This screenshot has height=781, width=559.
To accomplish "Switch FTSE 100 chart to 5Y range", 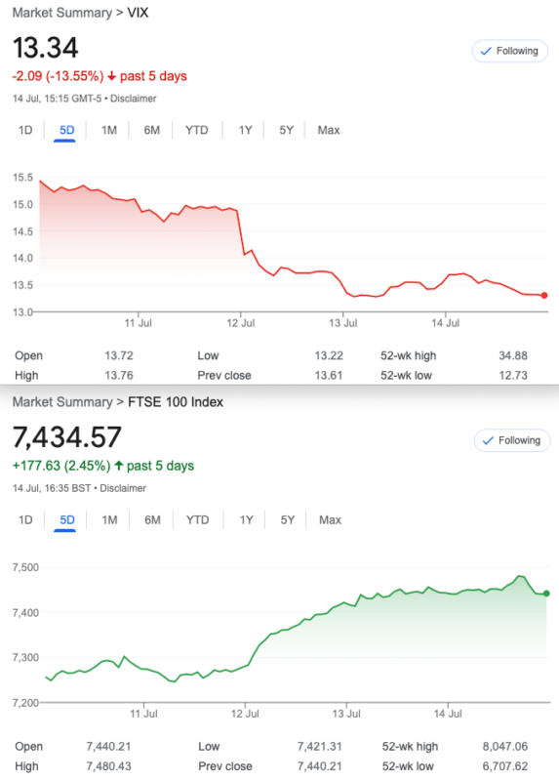I will click(x=287, y=520).
